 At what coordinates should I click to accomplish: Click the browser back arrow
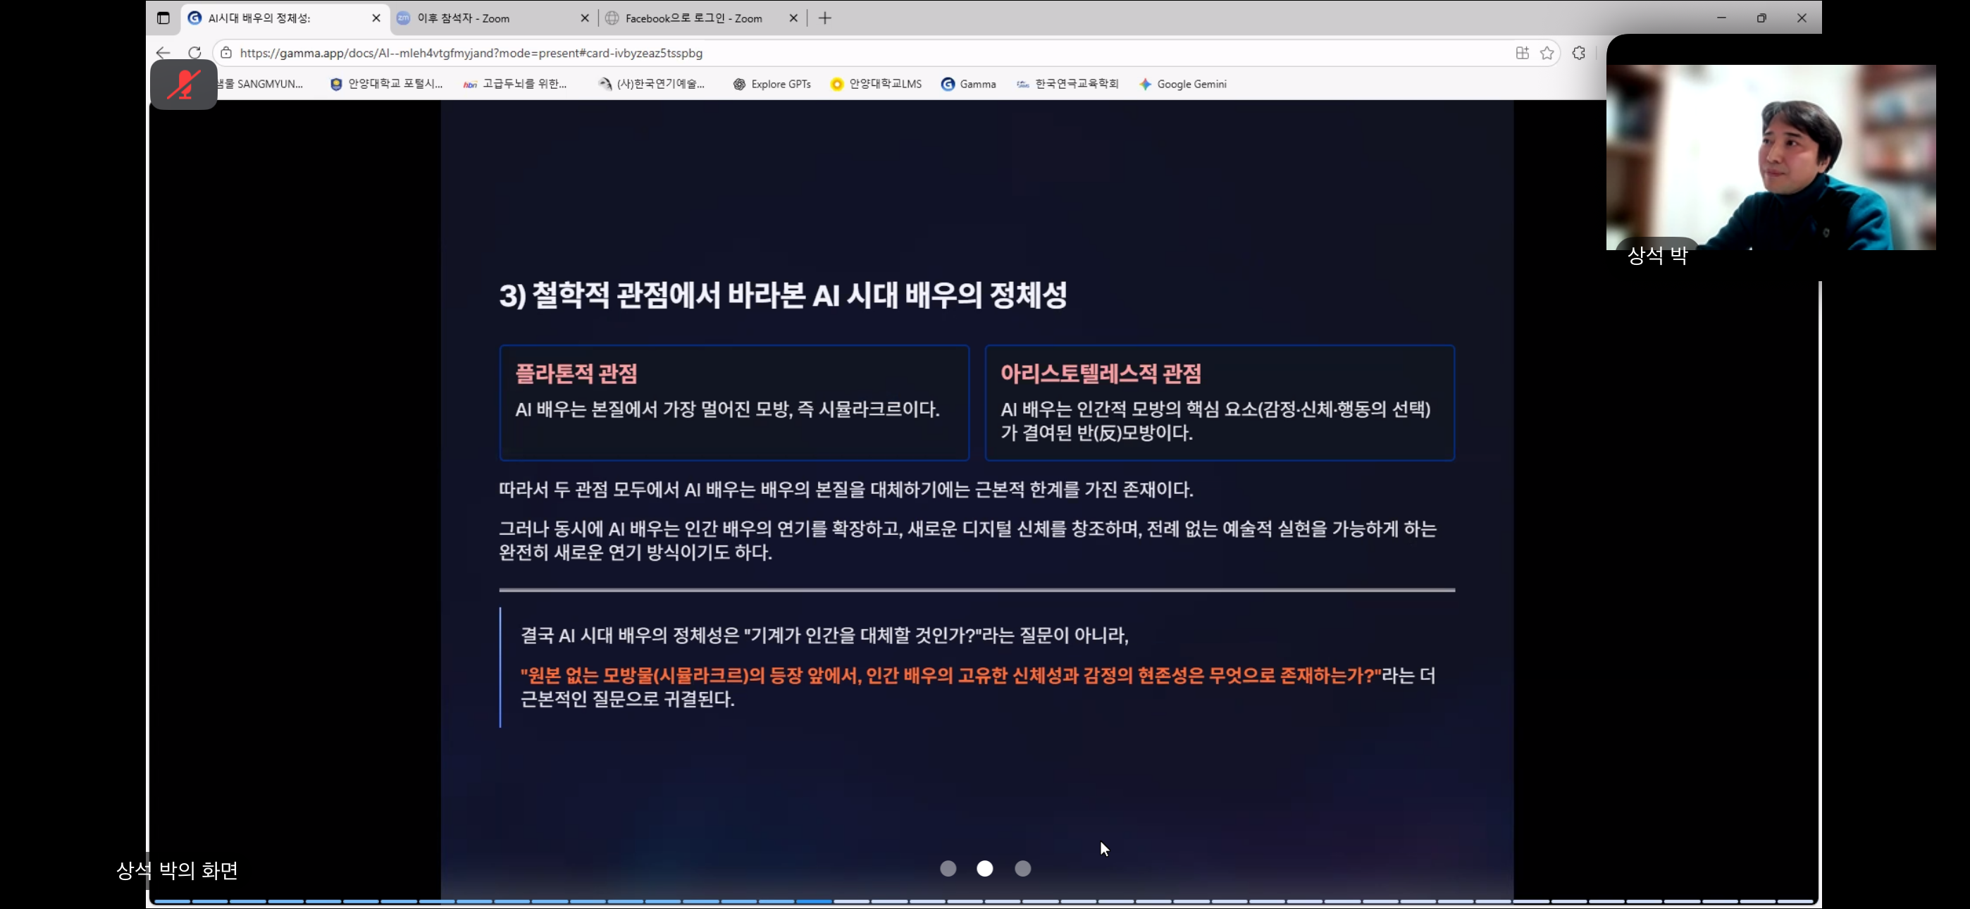[163, 53]
